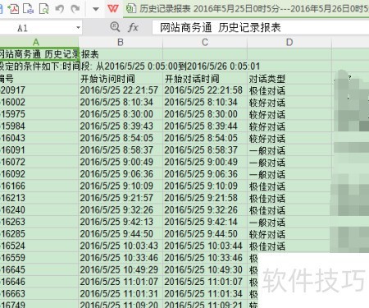The image size is (369, 308).
Task: Select visit time 2016/5/25 8:10:34
Action: pos(121,103)
